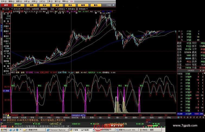Open the Windows 开始 Start button
This screenshot has width=205, height=132.
[x=4, y=130]
